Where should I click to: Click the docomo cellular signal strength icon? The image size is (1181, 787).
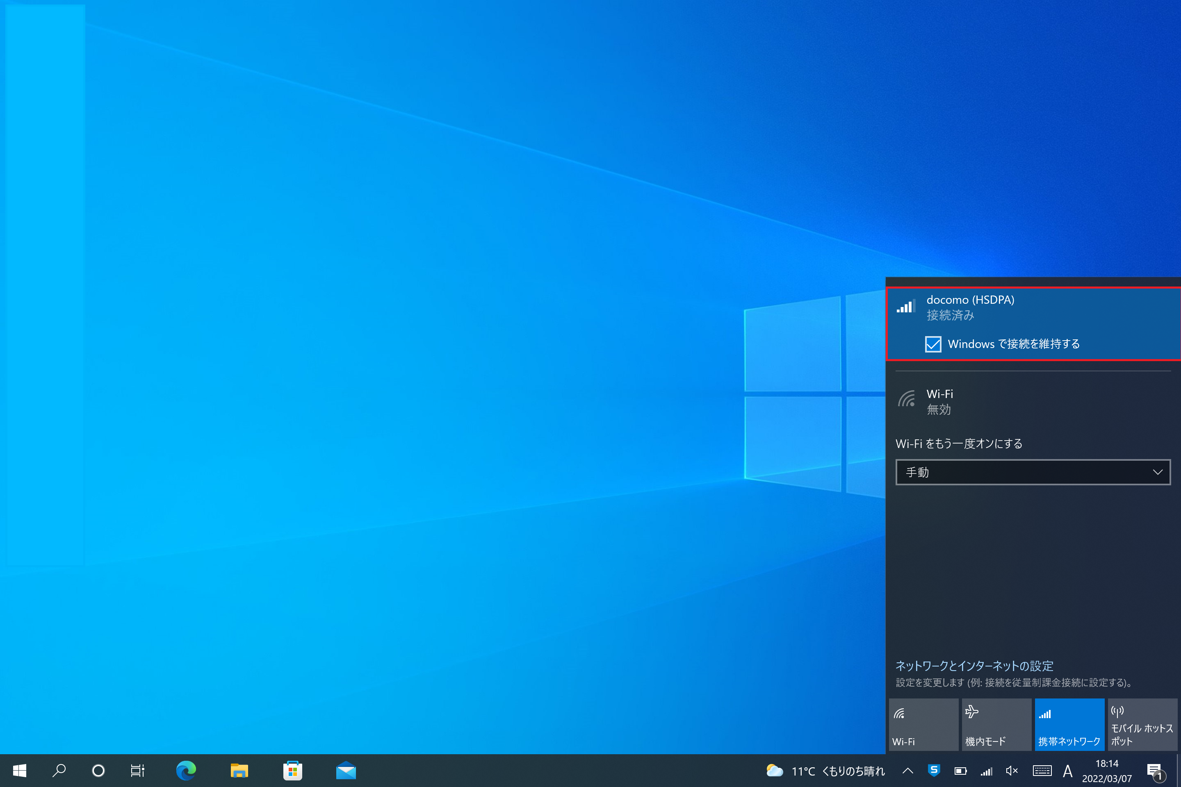(906, 306)
